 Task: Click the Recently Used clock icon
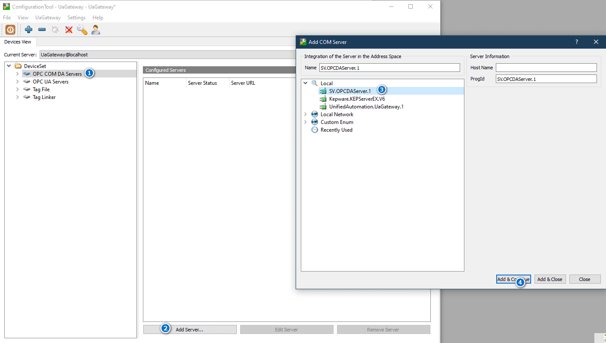pyautogui.click(x=315, y=130)
